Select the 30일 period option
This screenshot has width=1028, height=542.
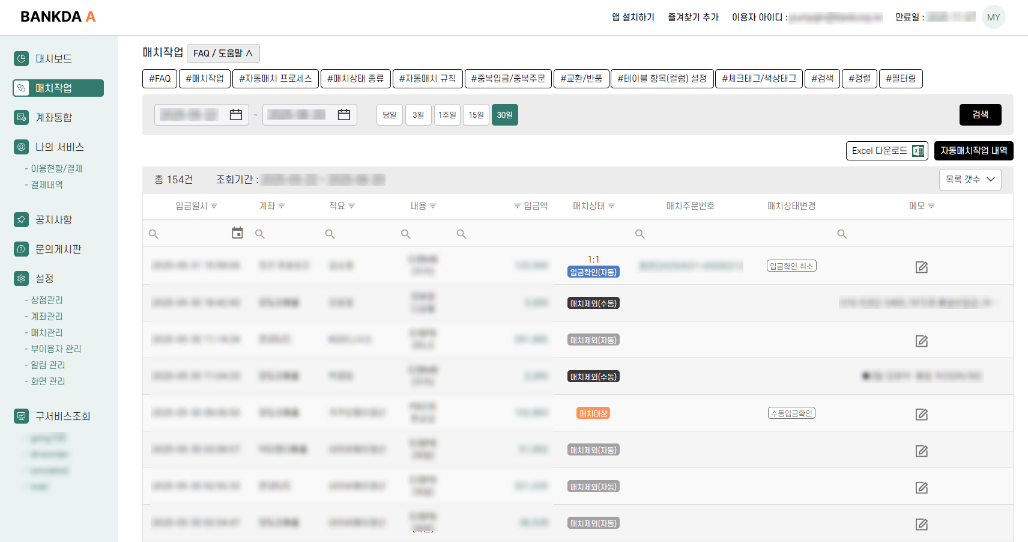coord(504,115)
